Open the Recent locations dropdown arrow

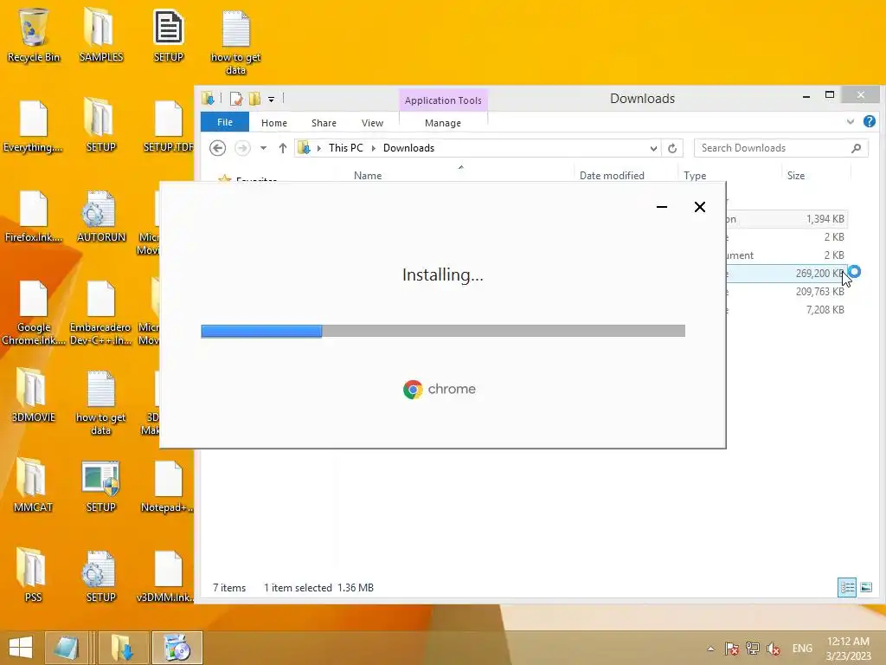click(263, 148)
